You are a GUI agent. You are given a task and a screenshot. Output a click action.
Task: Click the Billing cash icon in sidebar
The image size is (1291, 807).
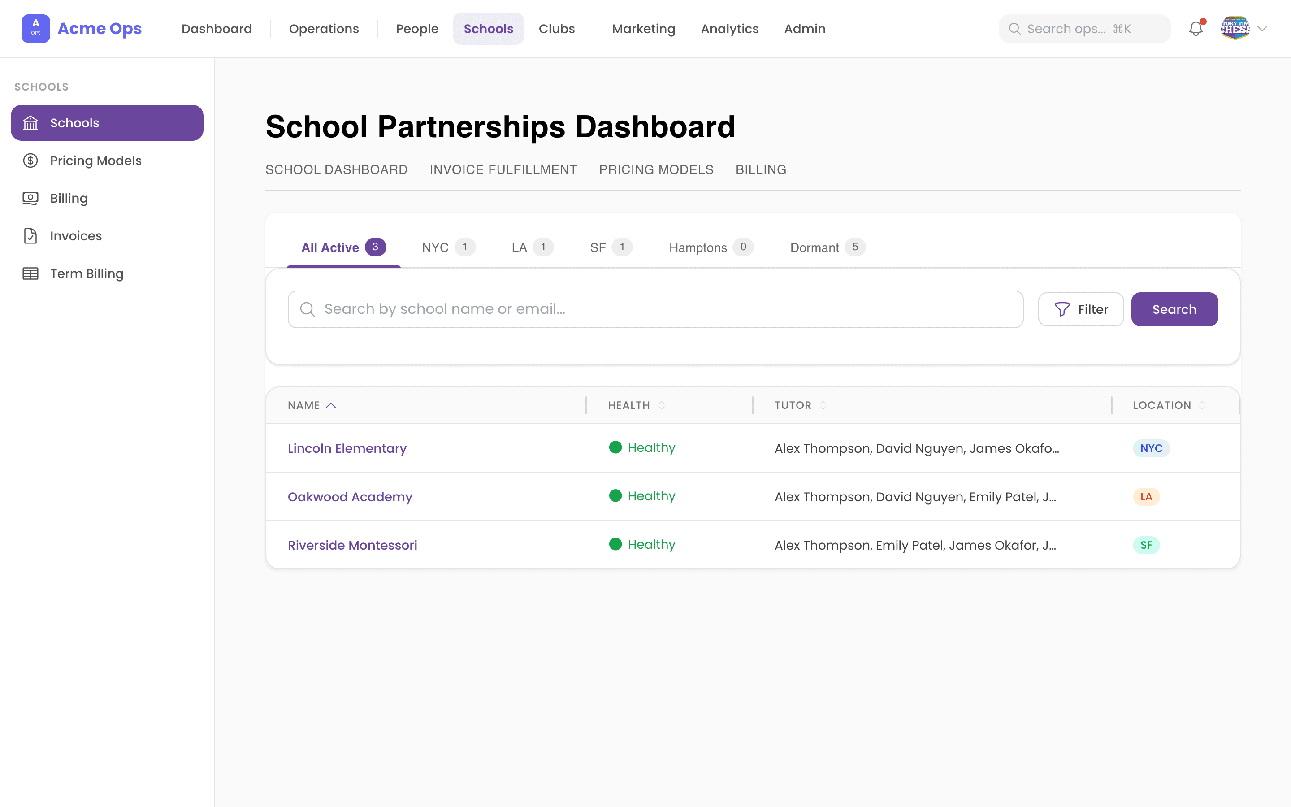30,198
